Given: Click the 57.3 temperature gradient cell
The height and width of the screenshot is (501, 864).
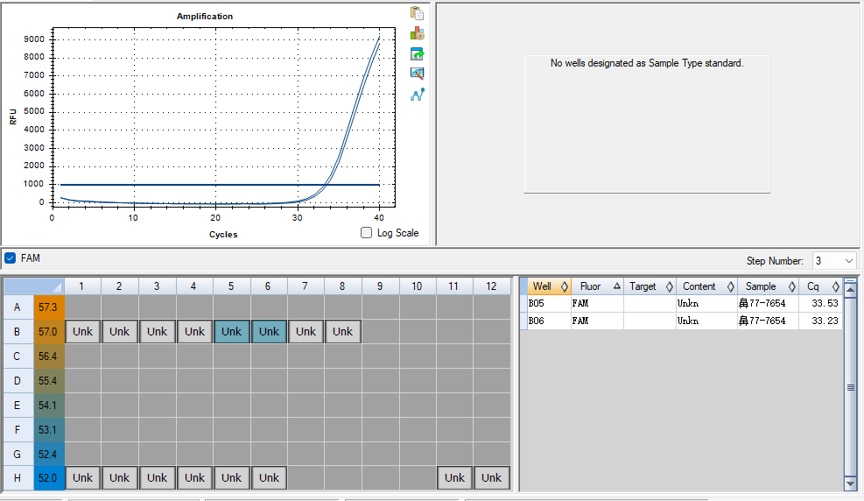Looking at the screenshot, I should (48, 307).
